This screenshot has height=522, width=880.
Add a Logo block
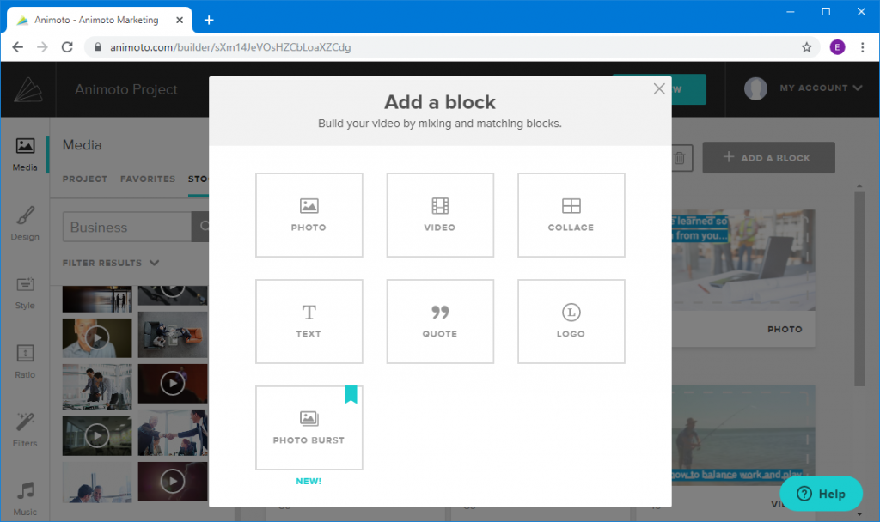[x=571, y=321]
